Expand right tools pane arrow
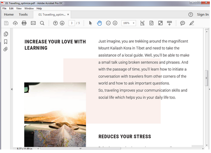 click(x=209, y=89)
